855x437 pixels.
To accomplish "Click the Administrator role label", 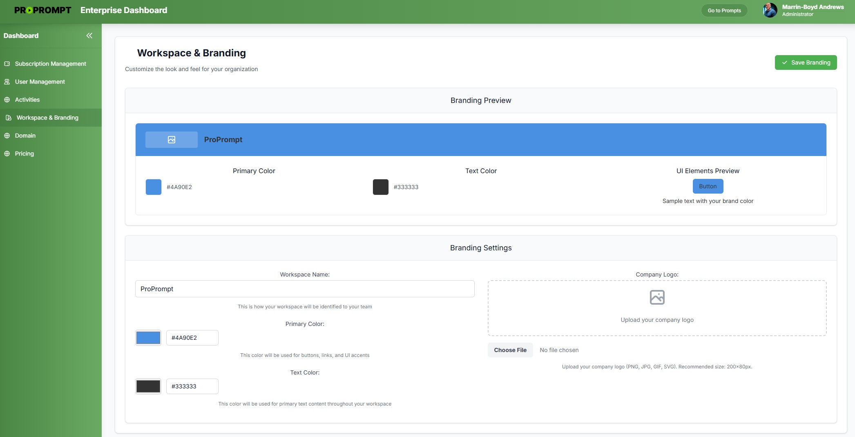I will tap(798, 14).
